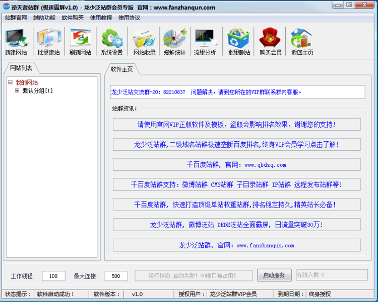Select 默认分组[1] tree item
This screenshot has width=378, height=302.
37,90
